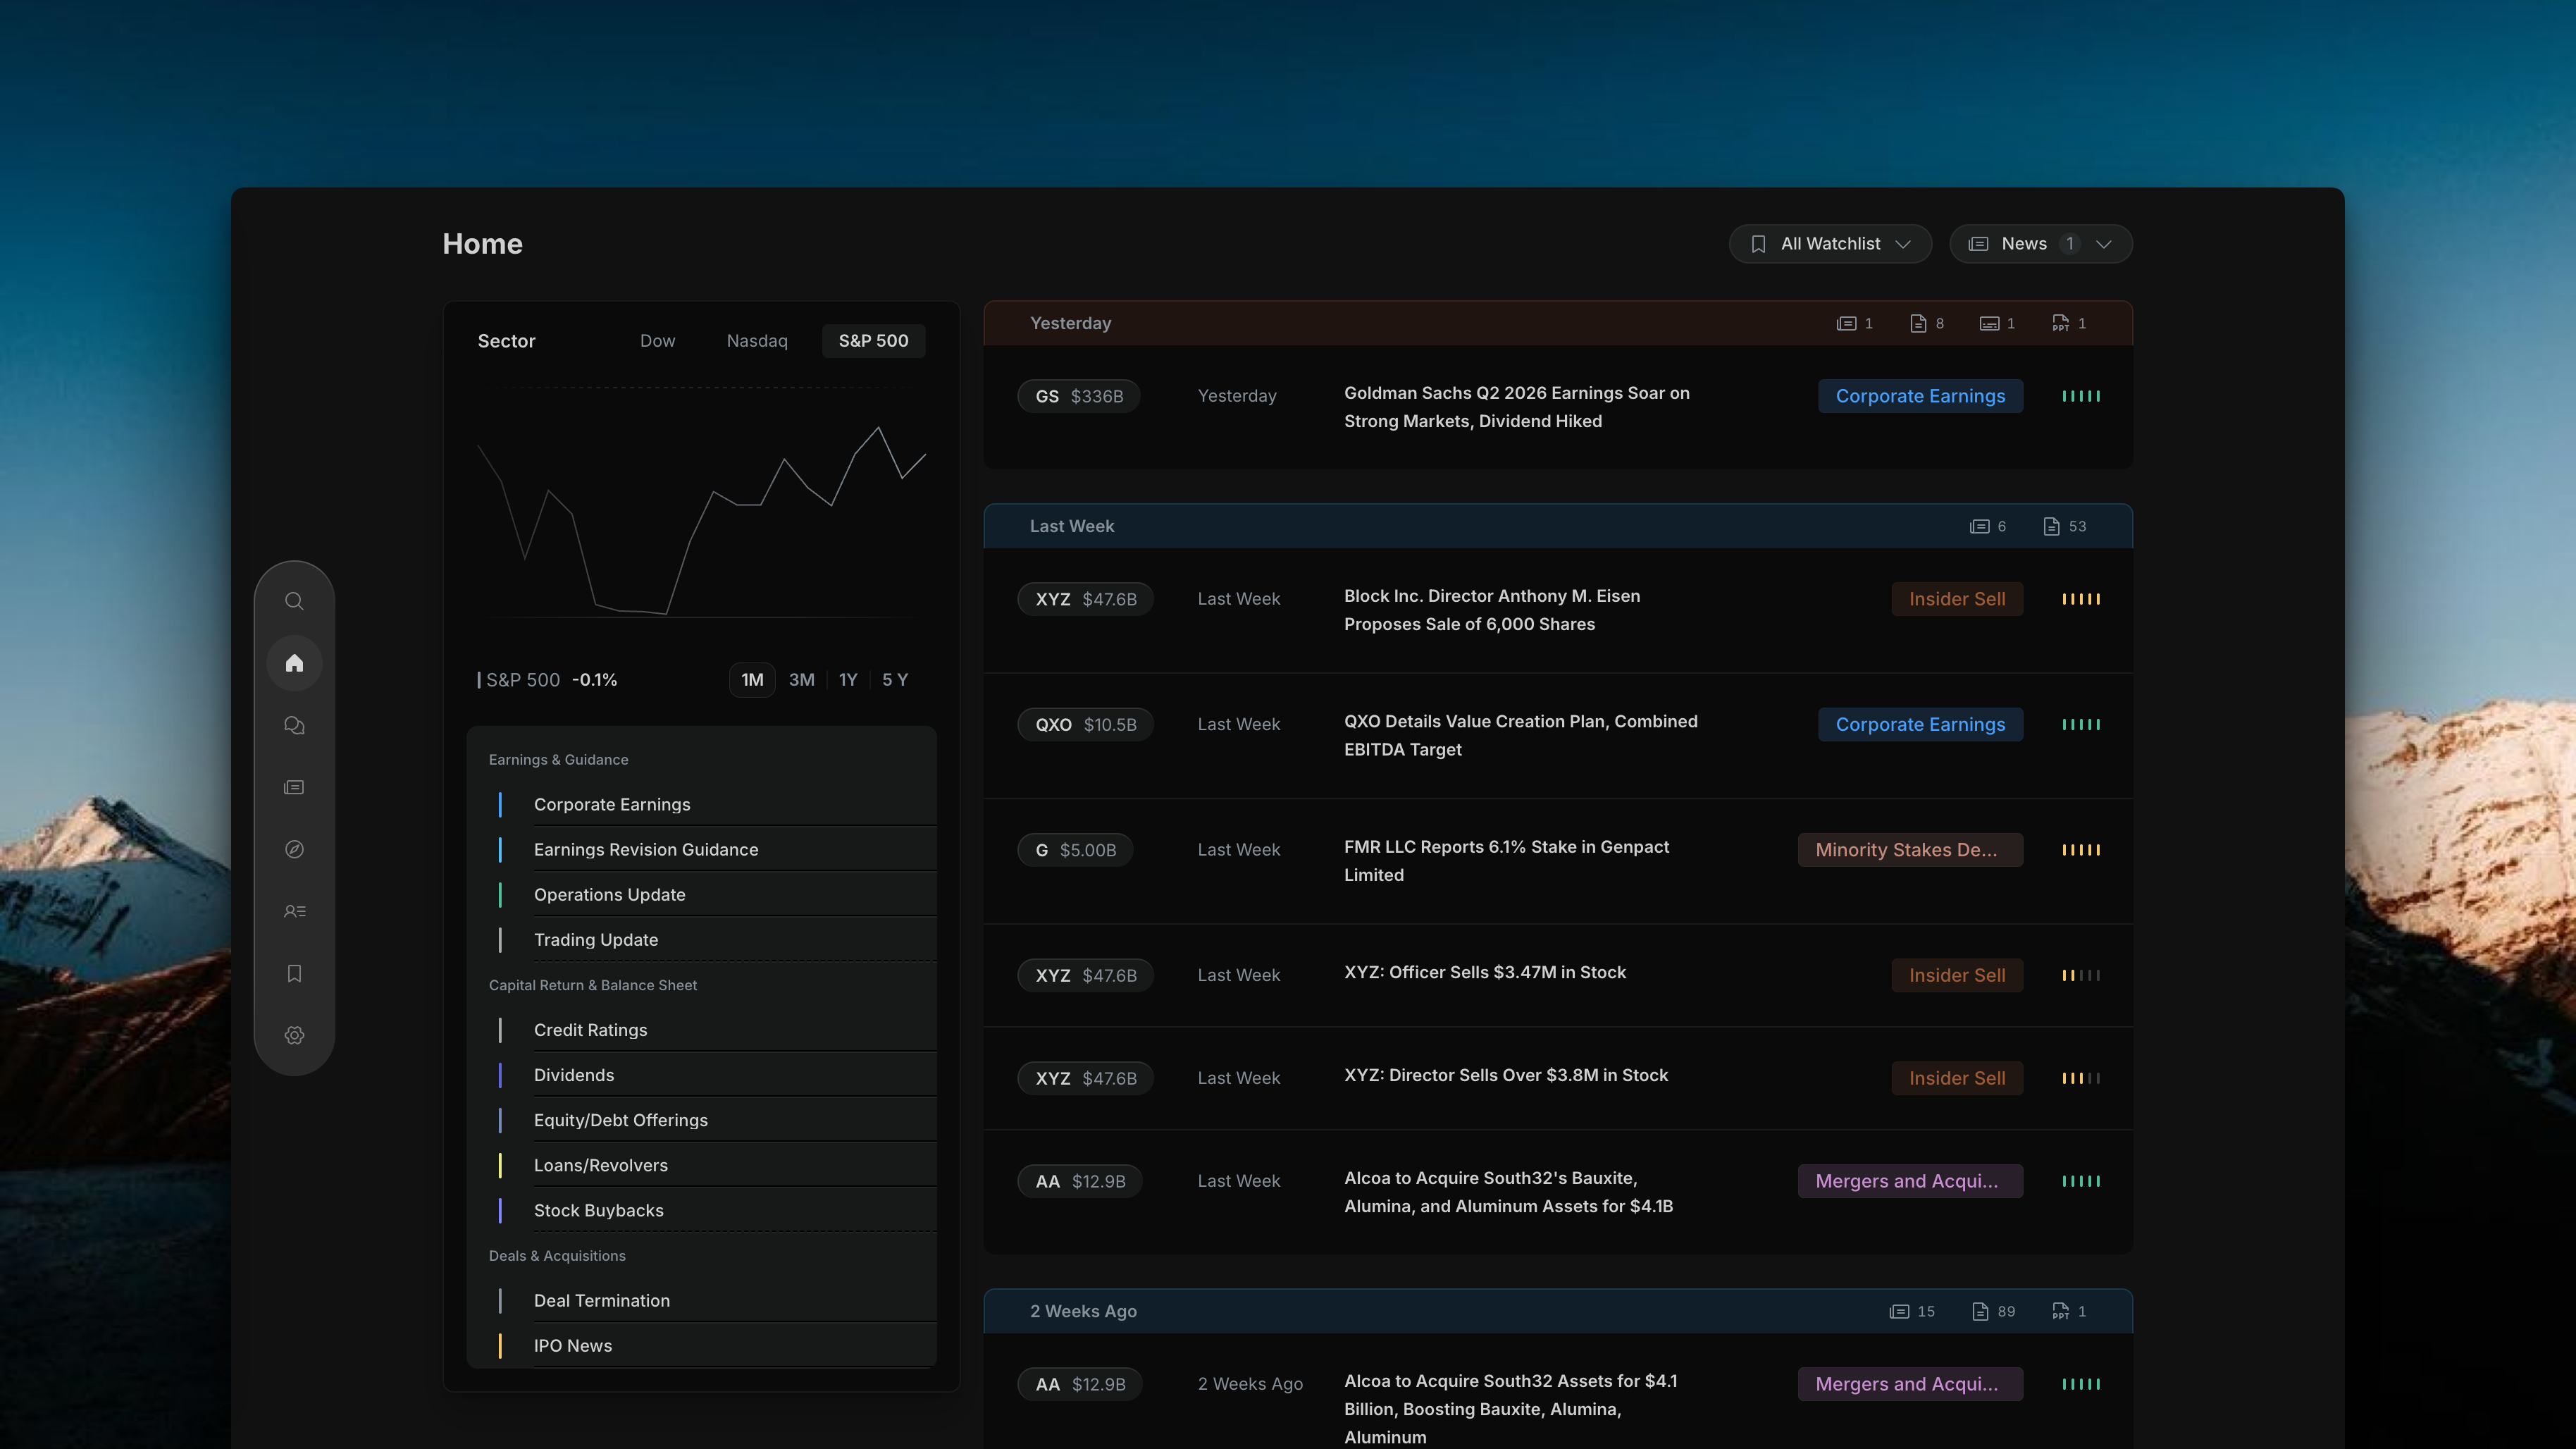The image size is (2576, 1449).
Task: Switch to the Dow tab
Action: click(657, 341)
